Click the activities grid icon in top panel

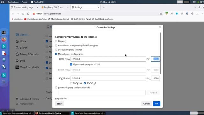click(3, 2)
